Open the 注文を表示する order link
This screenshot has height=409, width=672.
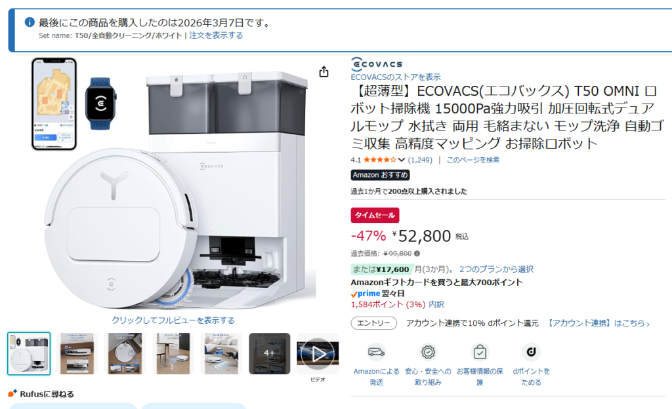tap(216, 35)
